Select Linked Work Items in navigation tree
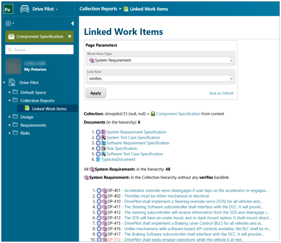The width and height of the screenshot is (281, 243). click(49, 109)
